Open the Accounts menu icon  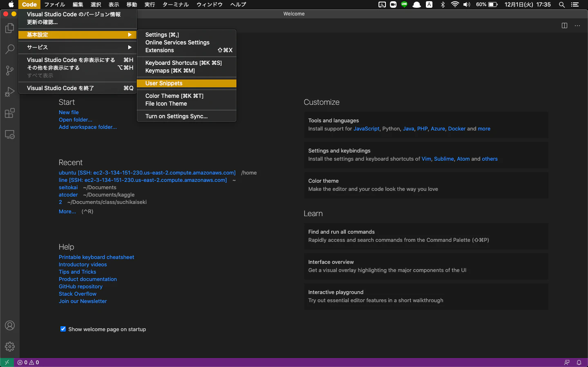pyautogui.click(x=9, y=325)
